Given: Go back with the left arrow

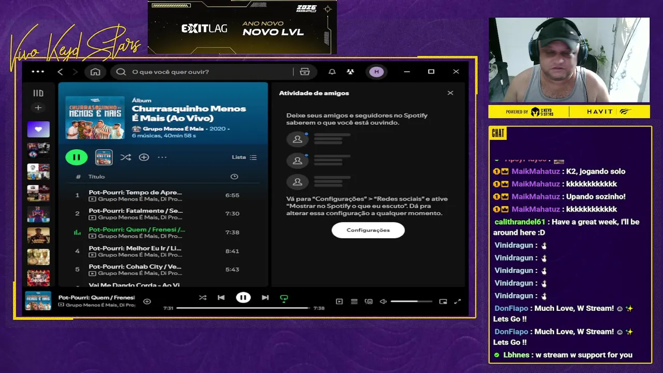Looking at the screenshot, I should tap(60, 71).
